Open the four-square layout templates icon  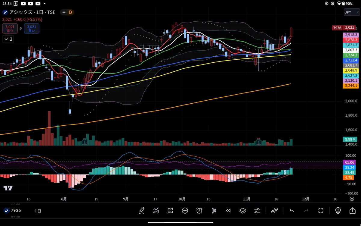tap(170, 211)
